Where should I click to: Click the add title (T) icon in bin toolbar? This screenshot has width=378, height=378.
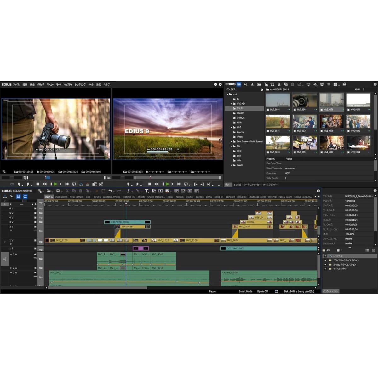[x=266, y=84]
